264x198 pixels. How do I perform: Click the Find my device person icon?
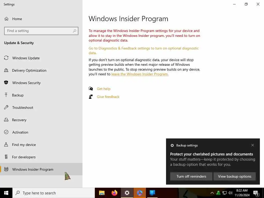pos(6,144)
